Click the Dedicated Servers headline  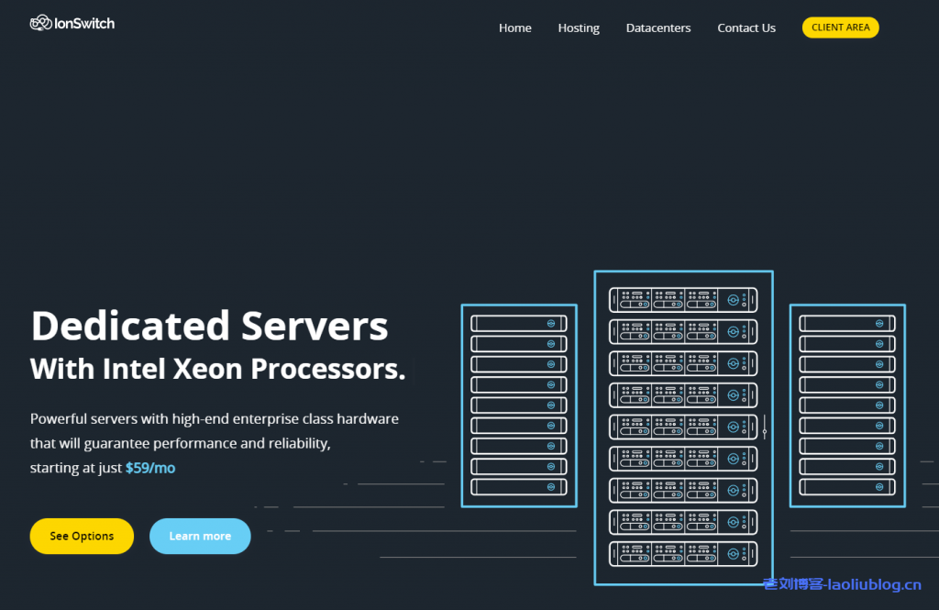pyautogui.click(x=209, y=327)
